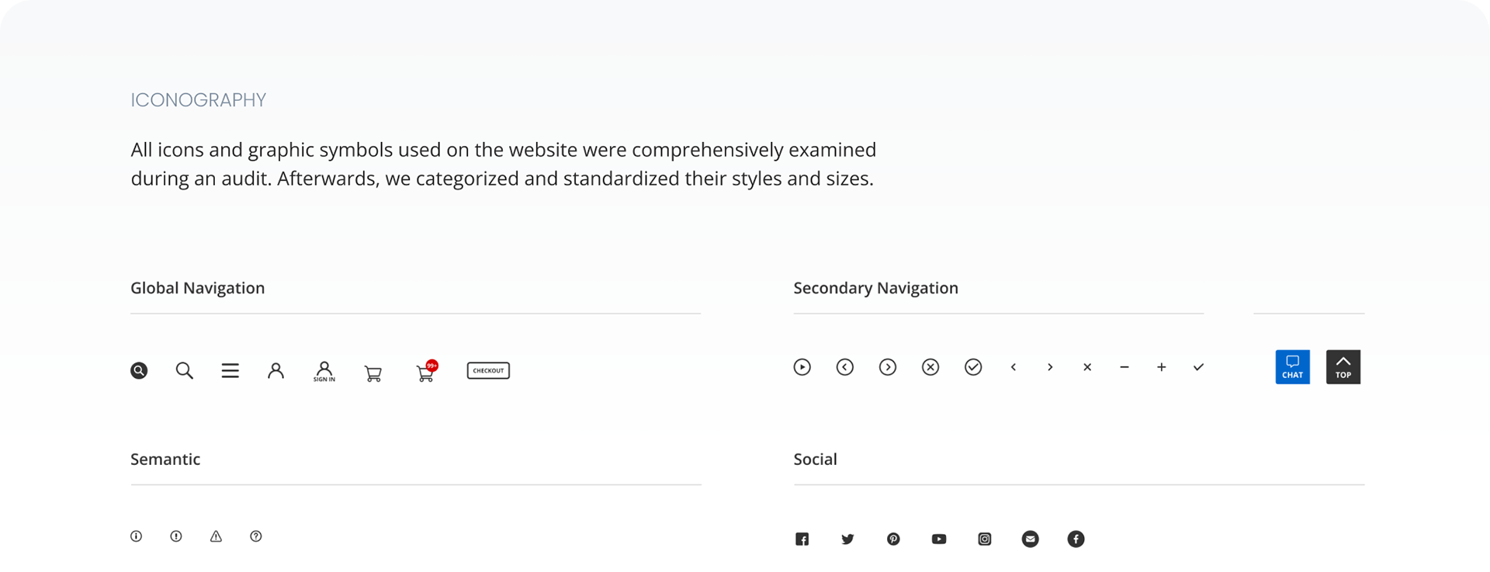Viewport: 1490px width, 572px height.
Task: Open the hamburger menu icon
Action: coord(230,371)
